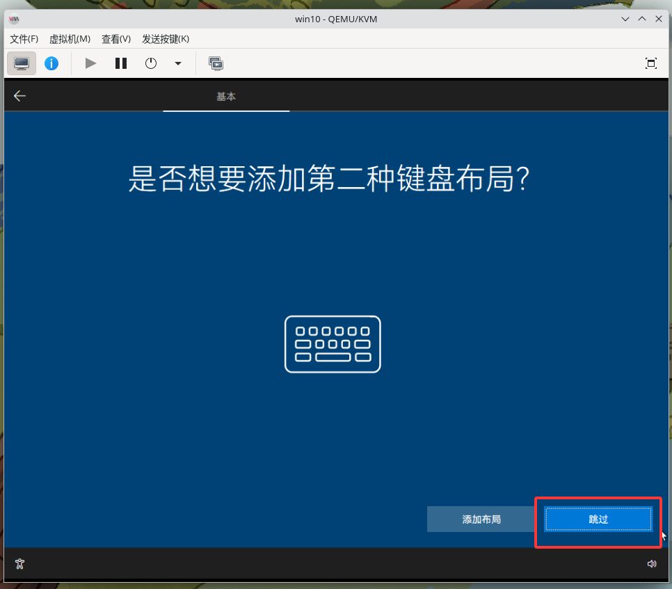The width and height of the screenshot is (672, 589).
Task: Open virtual hardware details info icon
Action: pyautogui.click(x=51, y=64)
